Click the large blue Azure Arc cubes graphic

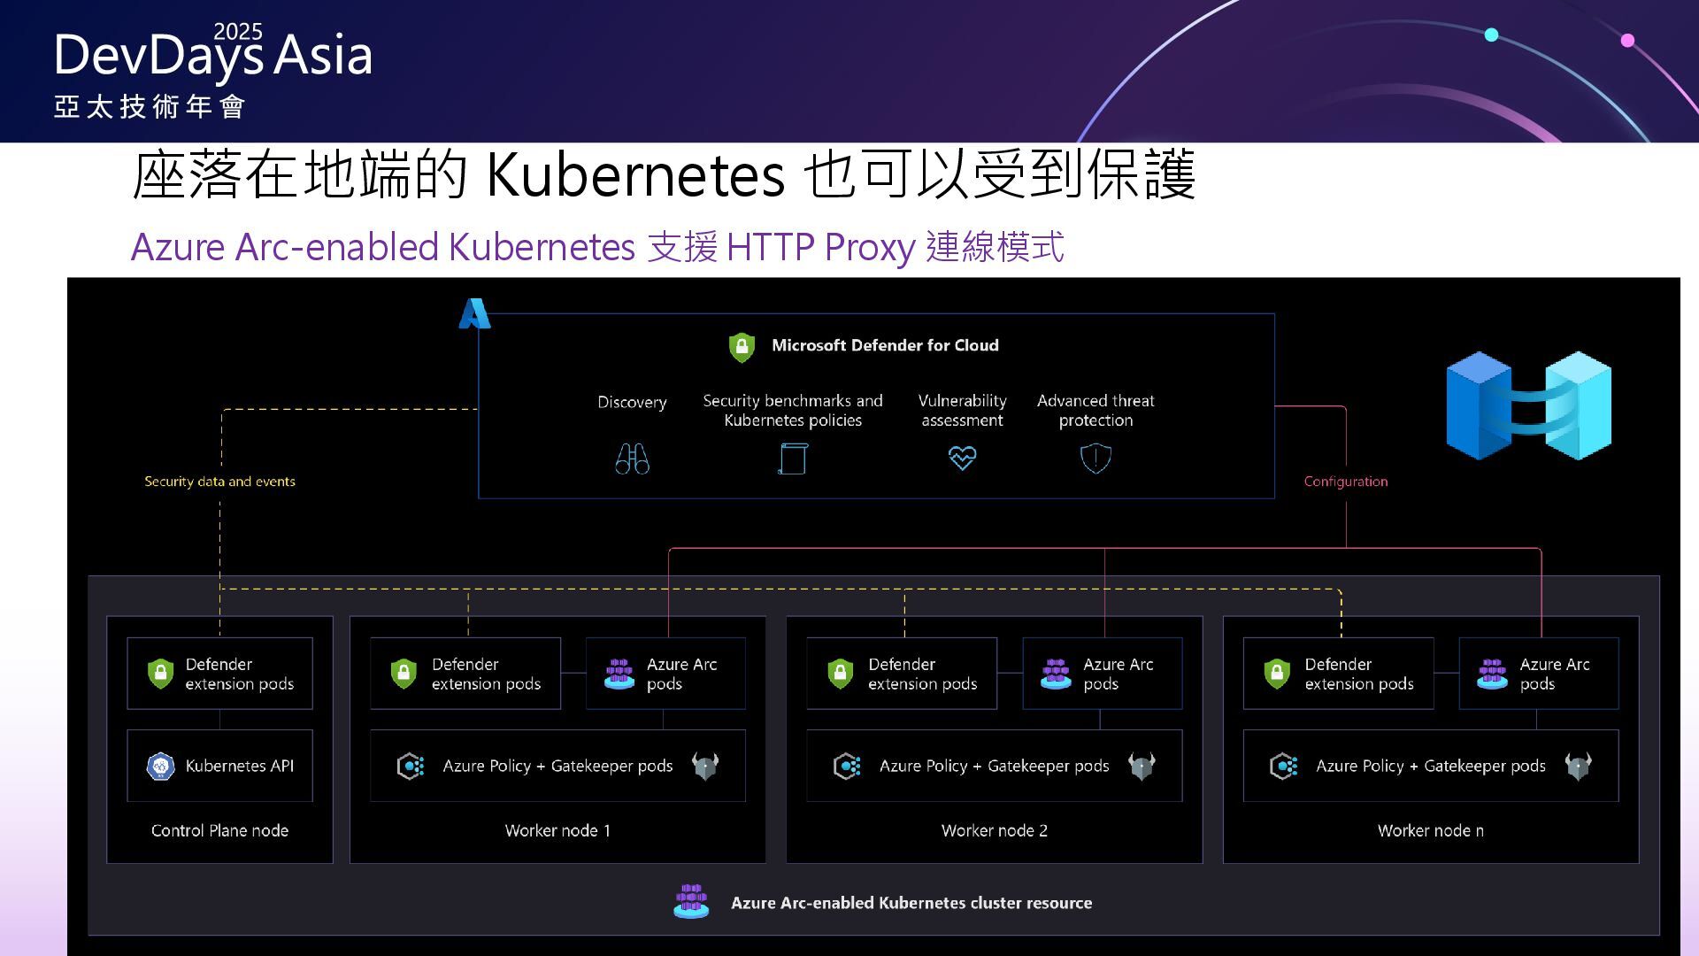(x=1528, y=405)
